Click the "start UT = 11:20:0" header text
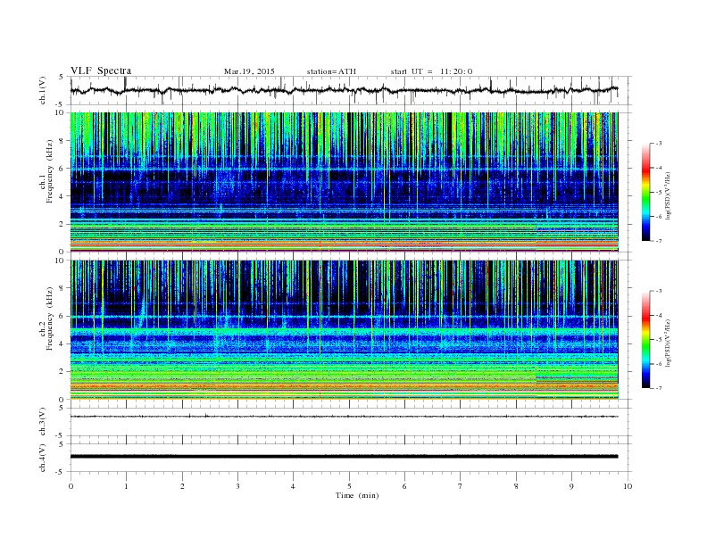Viewport: 707px width, 546px height. click(x=431, y=71)
